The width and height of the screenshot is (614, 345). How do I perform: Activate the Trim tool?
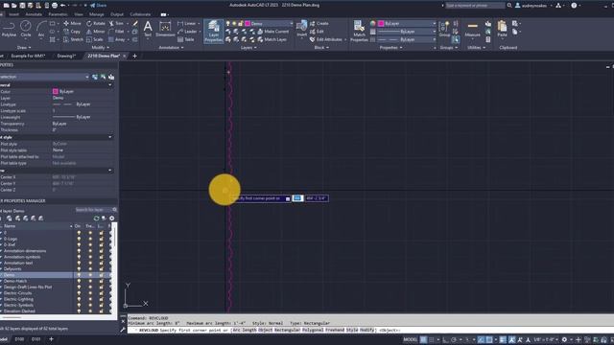coord(116,23)
